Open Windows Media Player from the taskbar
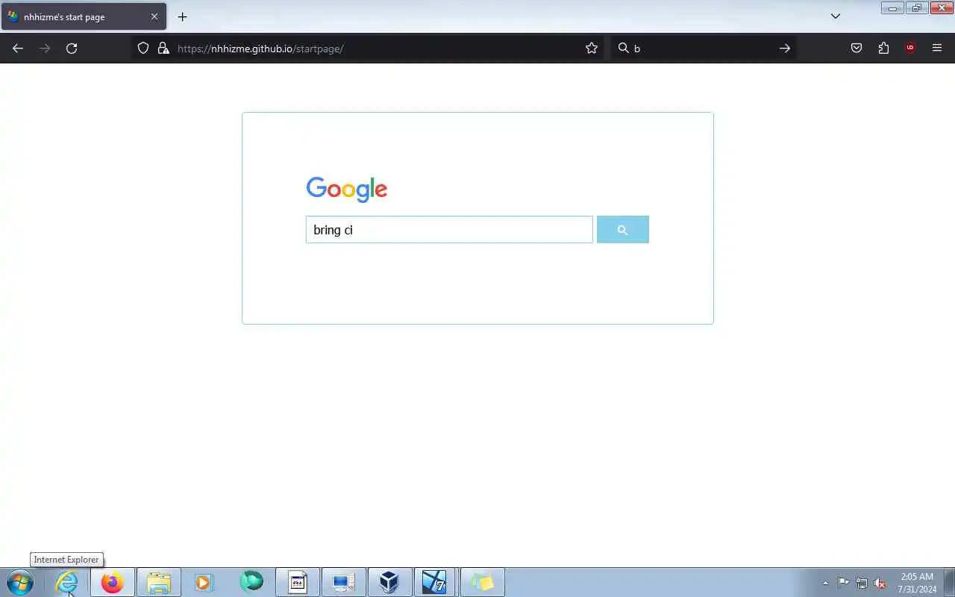 [x=204, y=582]
